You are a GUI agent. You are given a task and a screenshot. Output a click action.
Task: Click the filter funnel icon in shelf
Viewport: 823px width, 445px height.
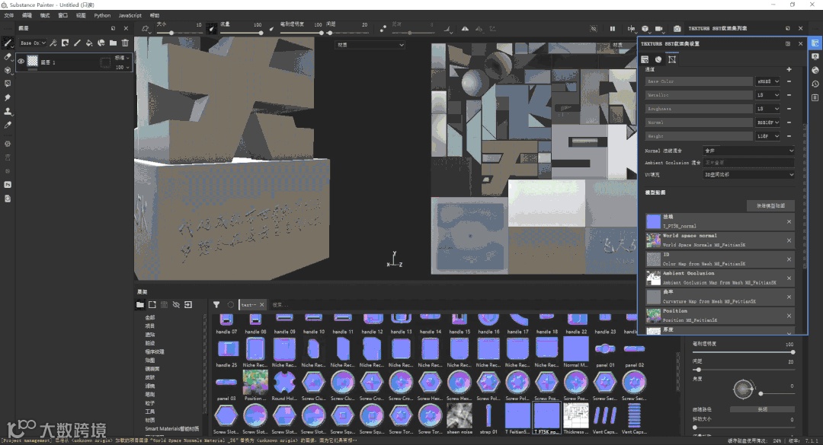point(216,304)
